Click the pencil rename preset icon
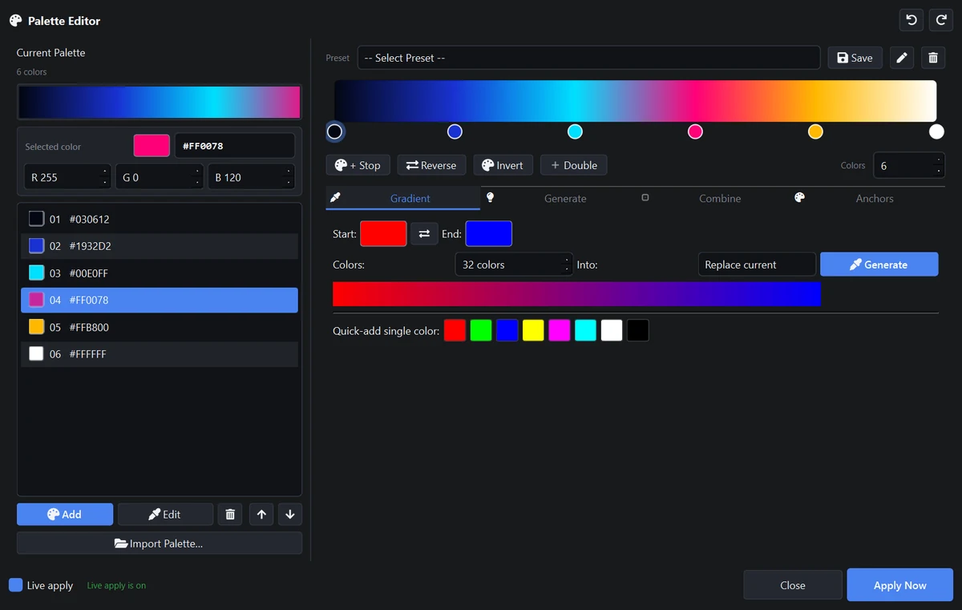Image resolution: width=962 pixels, height=610 pixels. tap(902, 58)
